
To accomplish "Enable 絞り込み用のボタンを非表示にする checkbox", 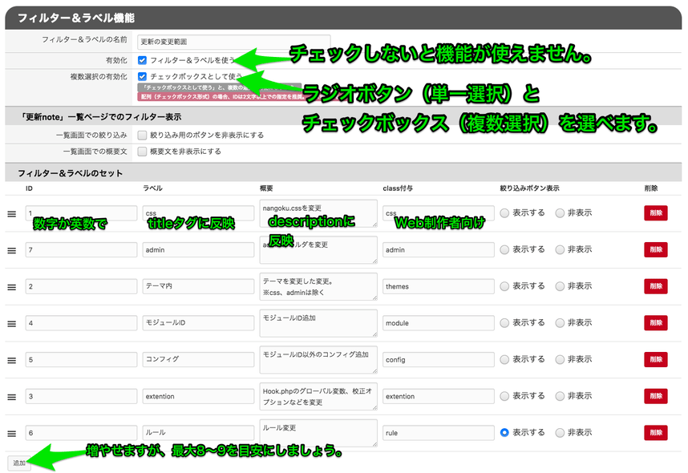I will coord(142,135).
